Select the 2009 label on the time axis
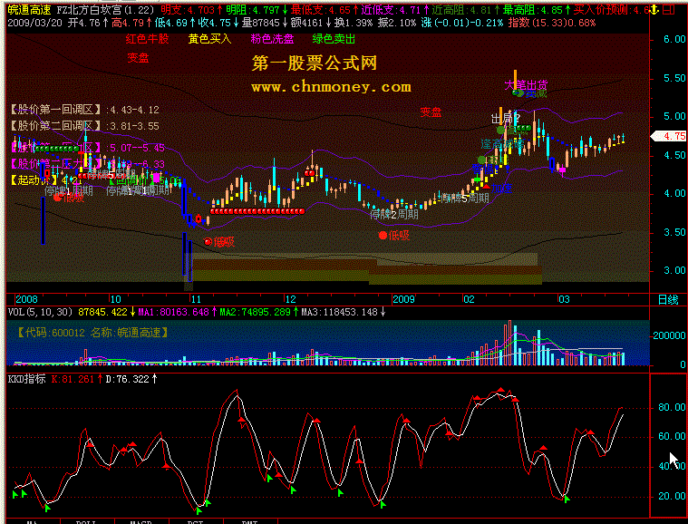 click(x=403, y=299)
